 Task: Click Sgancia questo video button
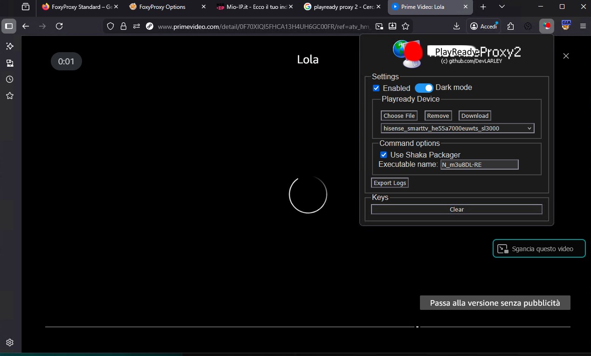(x=539, y=248)
